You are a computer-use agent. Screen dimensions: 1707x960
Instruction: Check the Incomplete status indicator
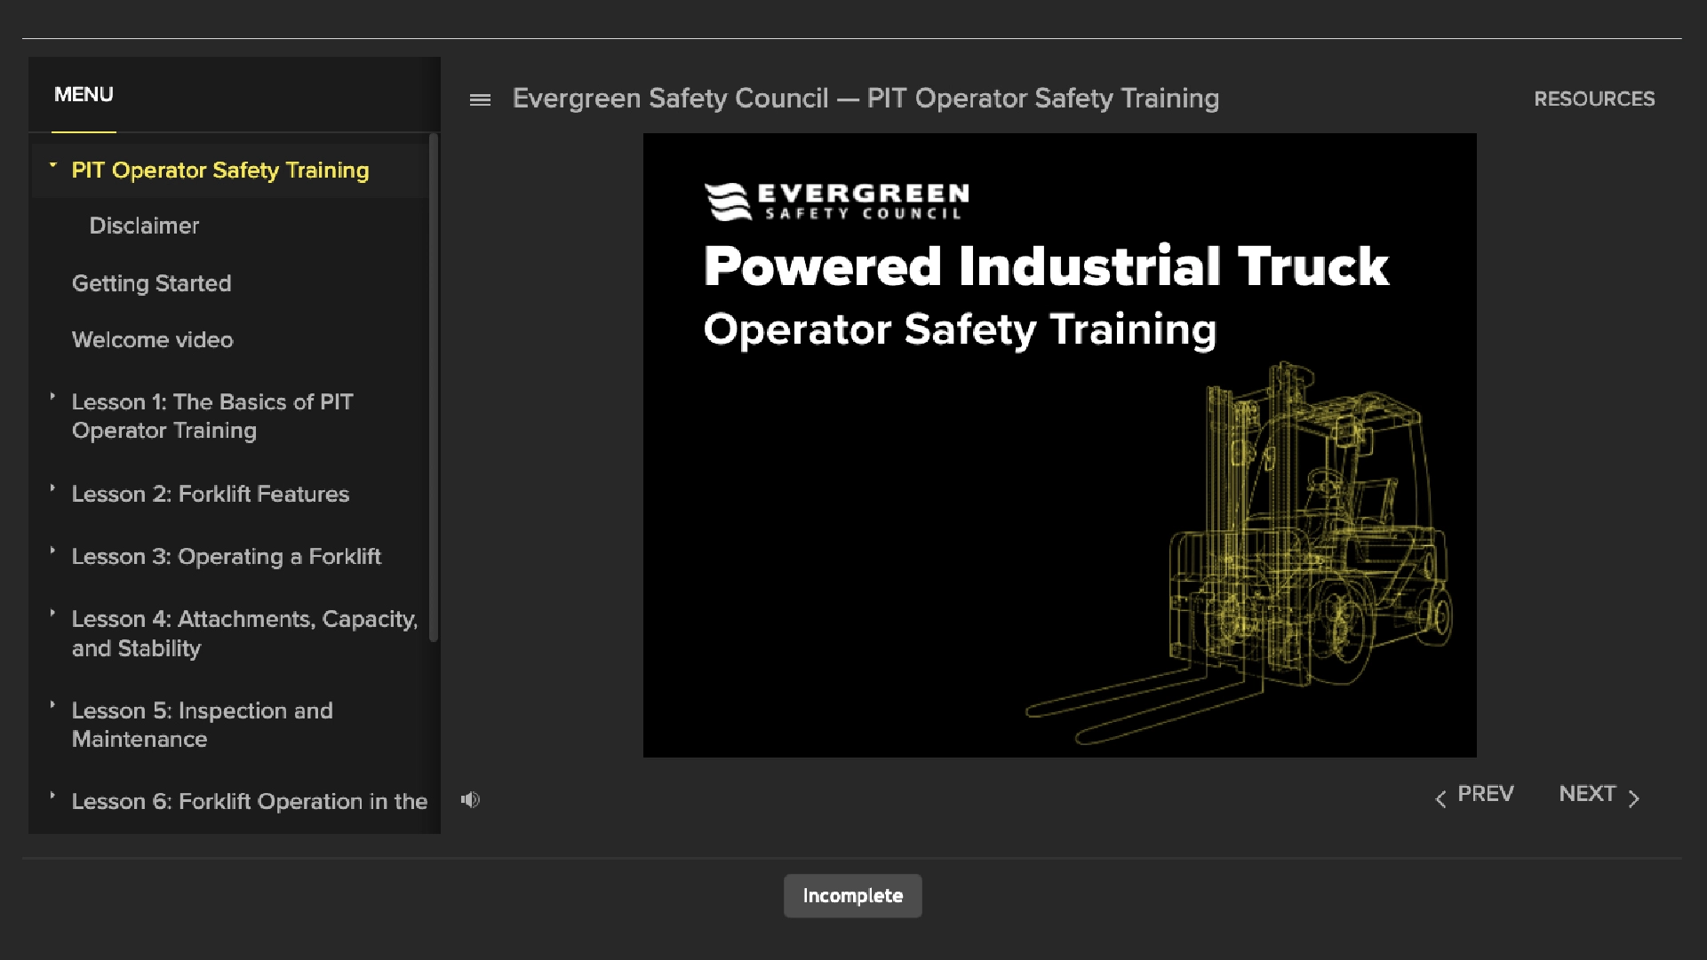[852, 896]
